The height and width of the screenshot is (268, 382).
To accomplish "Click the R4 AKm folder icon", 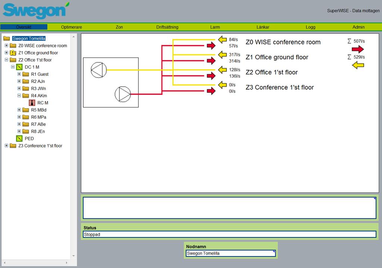I will (26, 96).
